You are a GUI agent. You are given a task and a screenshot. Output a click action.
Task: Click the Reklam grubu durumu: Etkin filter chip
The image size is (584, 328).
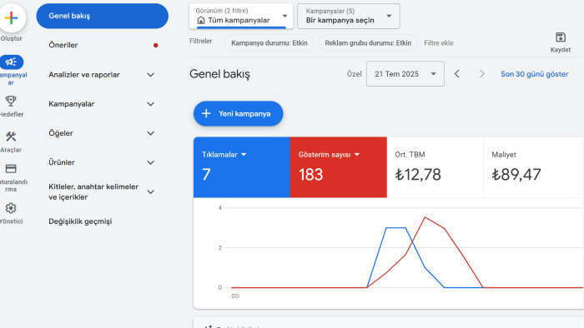368,43
